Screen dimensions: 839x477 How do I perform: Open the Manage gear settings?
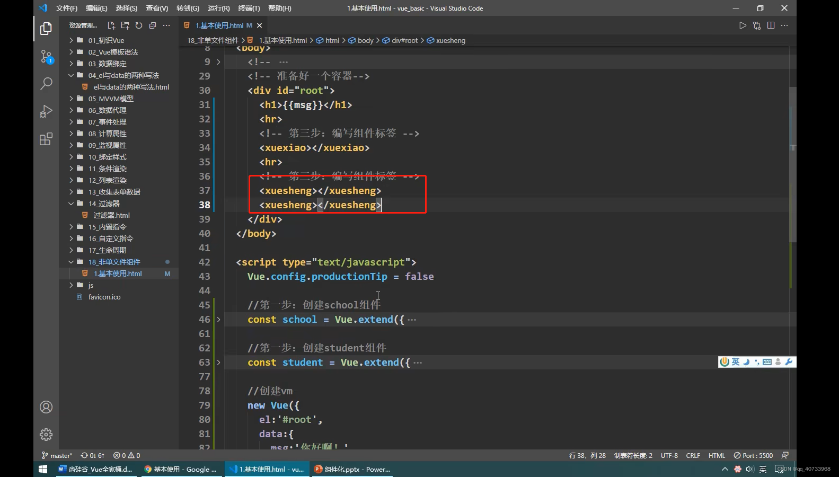(x=46, y=435)
